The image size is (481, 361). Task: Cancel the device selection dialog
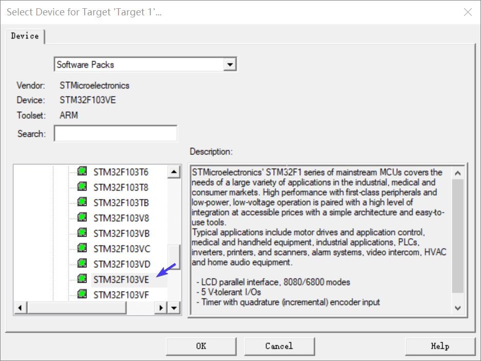[279, 346]
